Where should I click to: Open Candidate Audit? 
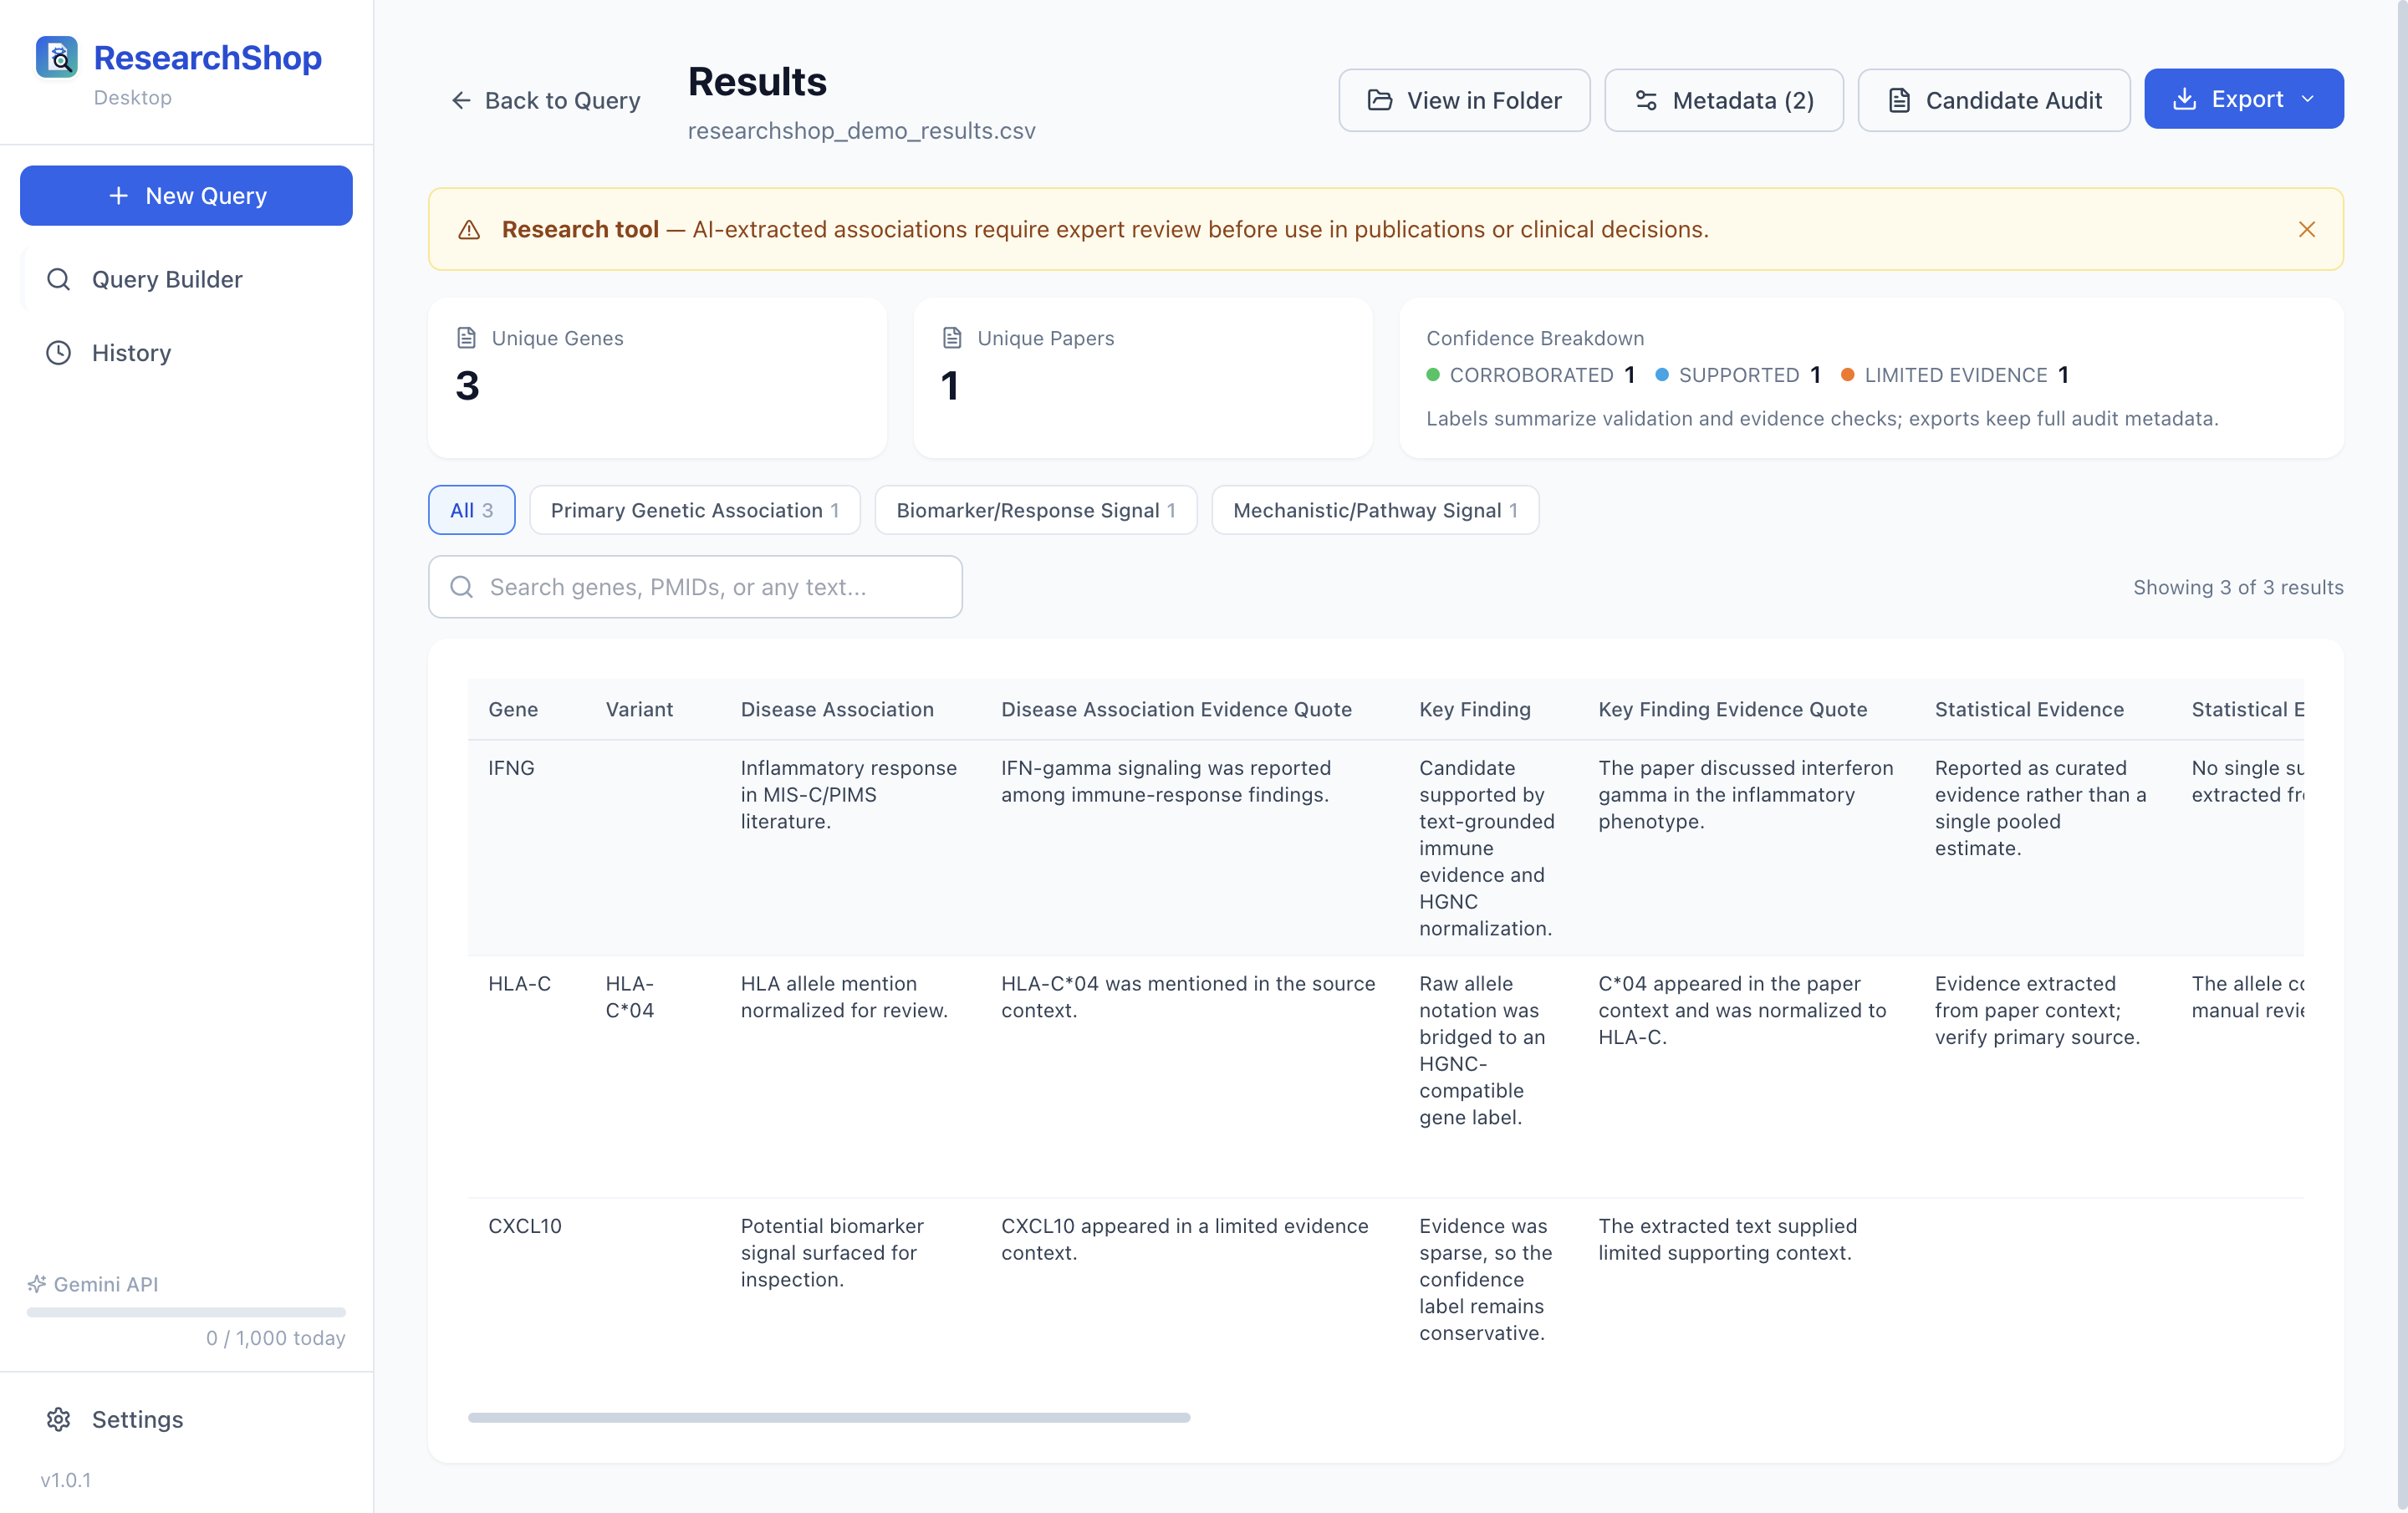pyautogui.click(x=1994, y=100)
